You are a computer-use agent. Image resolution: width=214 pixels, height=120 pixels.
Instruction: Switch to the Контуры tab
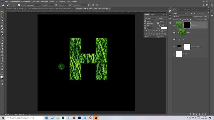pyautogui.click(x=187, y=10)
